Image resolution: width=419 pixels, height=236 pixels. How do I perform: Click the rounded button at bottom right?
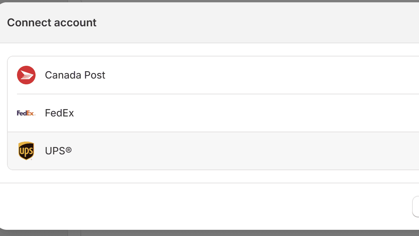pos(417,206)
